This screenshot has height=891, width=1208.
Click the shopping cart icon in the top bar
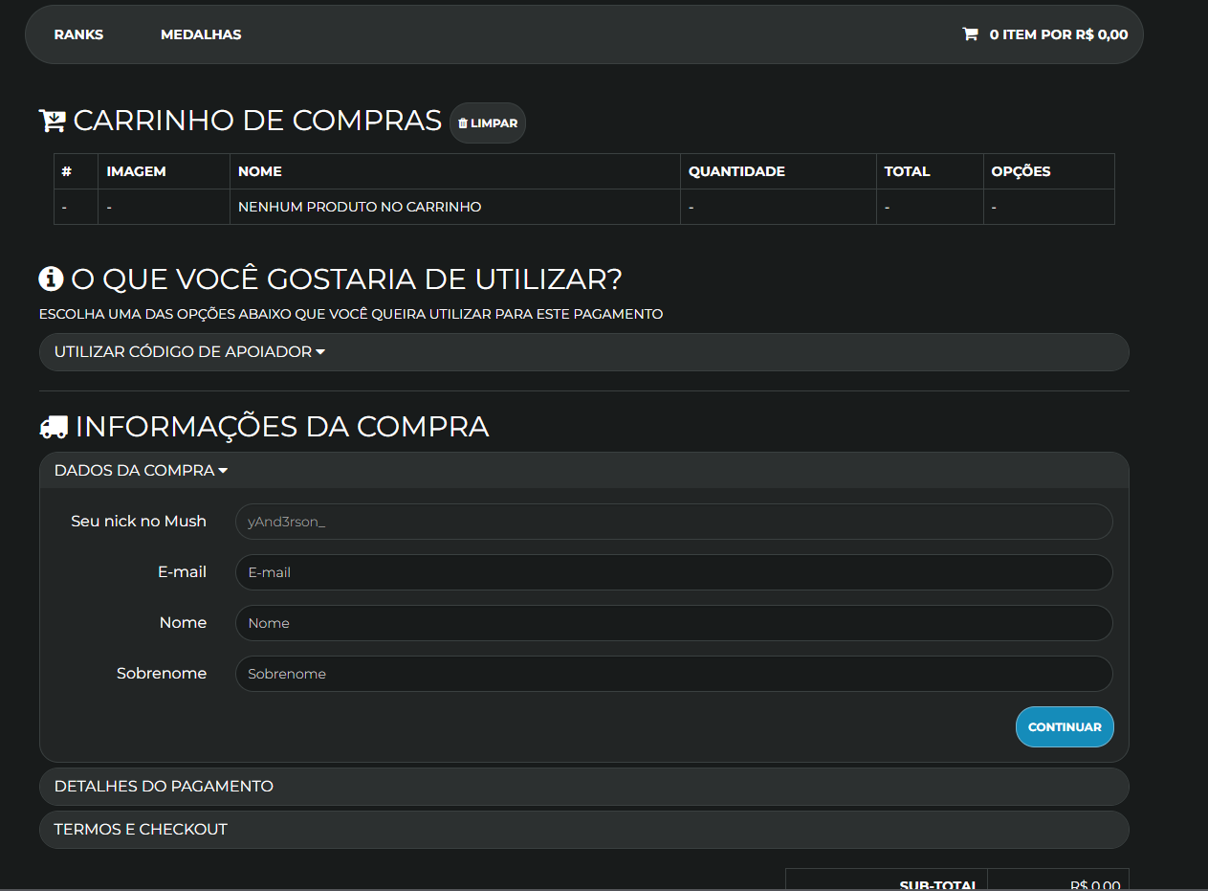coord(970,34)
